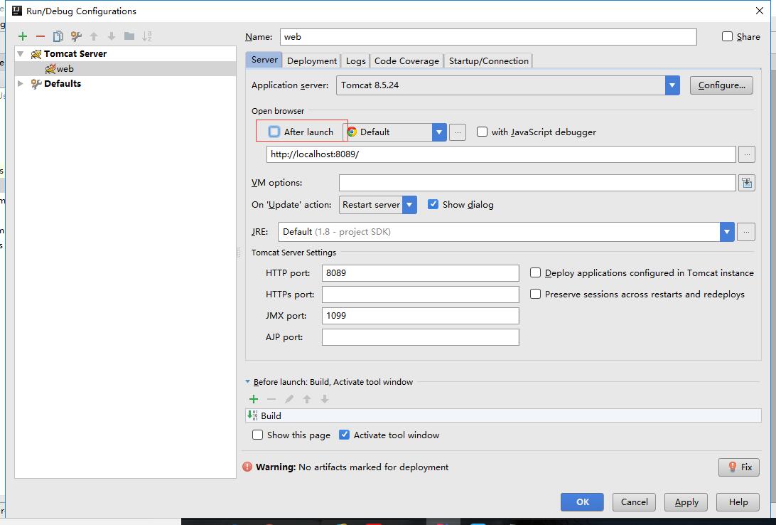Select the Build task row

503,415
